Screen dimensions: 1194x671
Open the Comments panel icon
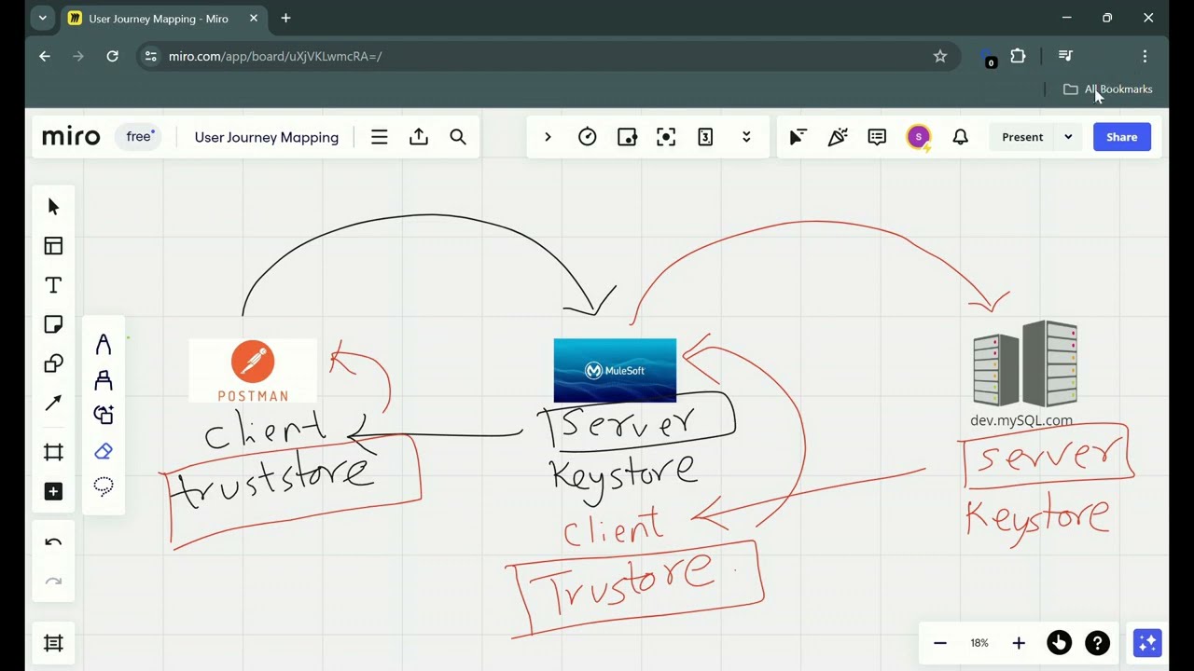click(x=877, y=137)
